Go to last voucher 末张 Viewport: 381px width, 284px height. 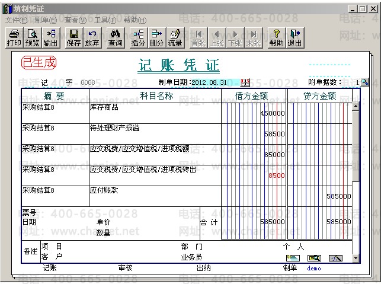(x=254, y=38)
